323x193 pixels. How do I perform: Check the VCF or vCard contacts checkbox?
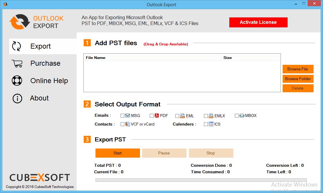tap(123, 124)
